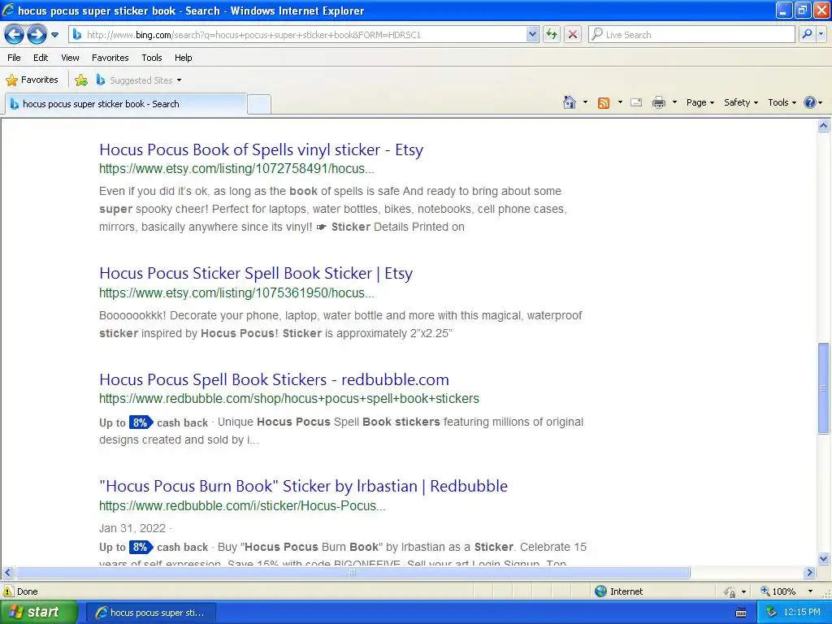The height and width of the screenshot is (624, 832).
Task: Click the vertical scrollbar up arrow
Action: click(824, 126)
